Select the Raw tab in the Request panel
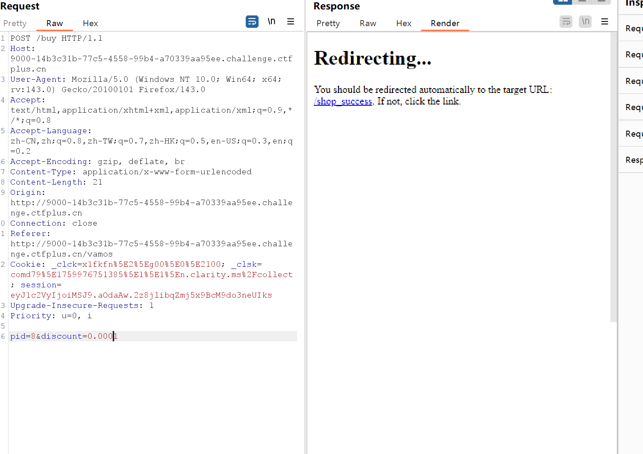 (x=54, y=24)
